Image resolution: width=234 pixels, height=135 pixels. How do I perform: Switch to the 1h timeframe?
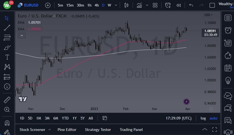89,5
